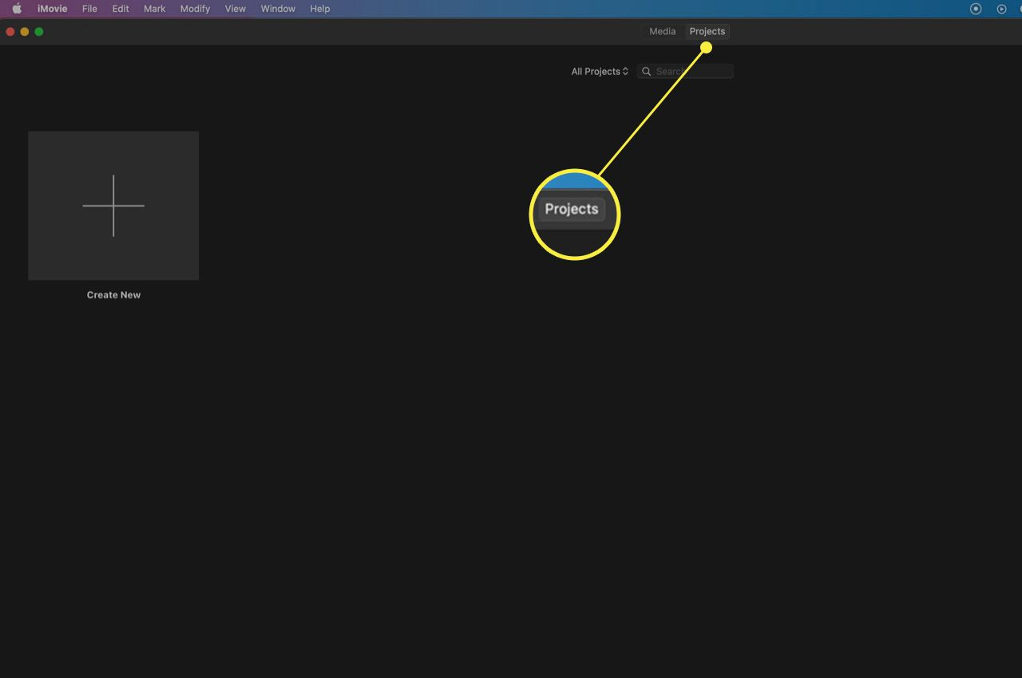
Task: Click inside the Search field
Action: pos(687,71)
